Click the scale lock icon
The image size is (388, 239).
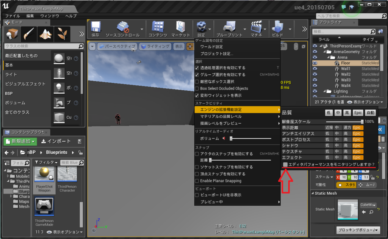click(373, 177)
